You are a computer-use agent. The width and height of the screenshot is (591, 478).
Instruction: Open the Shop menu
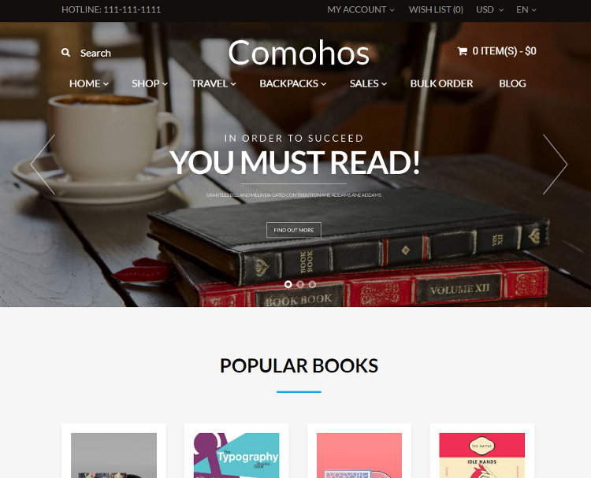pyautogui.click(x=150, y=83)
